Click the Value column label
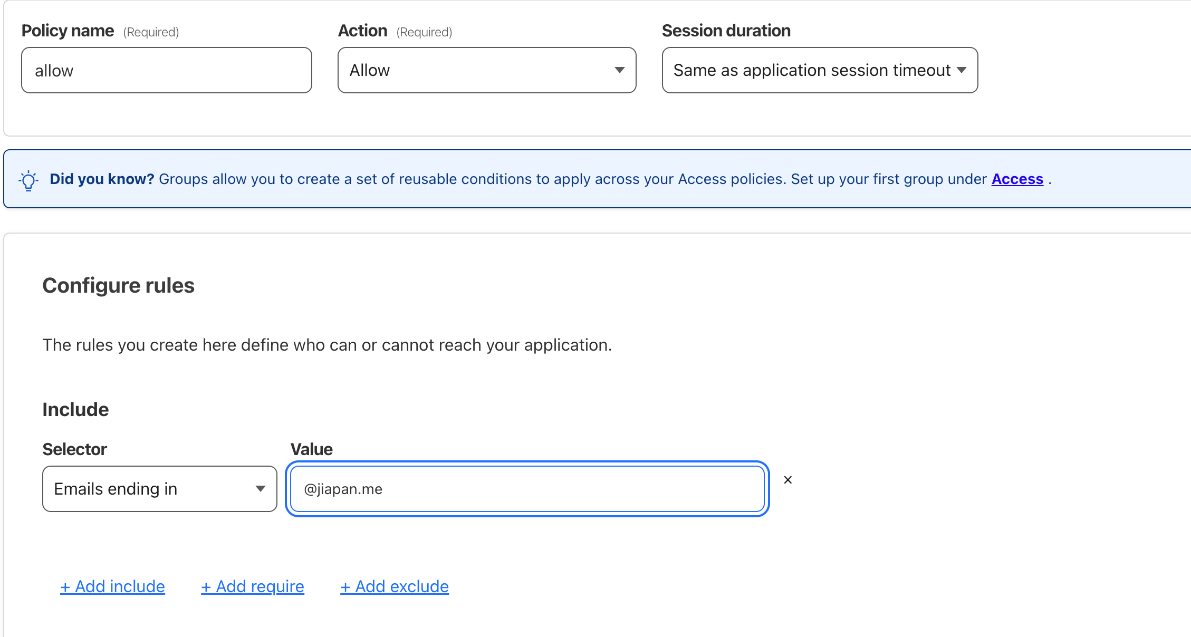1191x637 pixels. [311, 449]
